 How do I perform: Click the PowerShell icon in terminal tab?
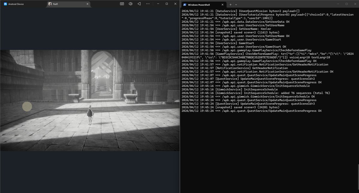[184, 4]
